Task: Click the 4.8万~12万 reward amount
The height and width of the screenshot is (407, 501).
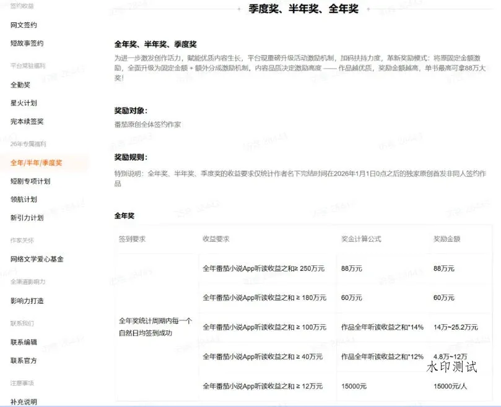Action: tap(450, 356)
